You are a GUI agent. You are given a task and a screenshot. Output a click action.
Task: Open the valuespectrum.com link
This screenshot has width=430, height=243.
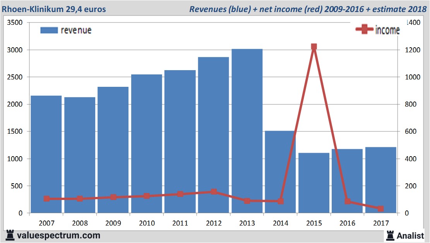click(x=58, y=236)
